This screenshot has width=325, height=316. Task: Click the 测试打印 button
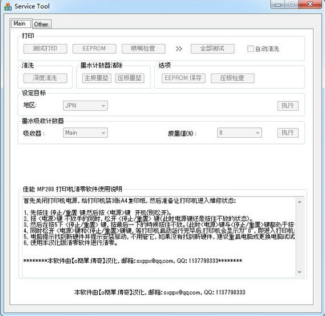(45, 49)
